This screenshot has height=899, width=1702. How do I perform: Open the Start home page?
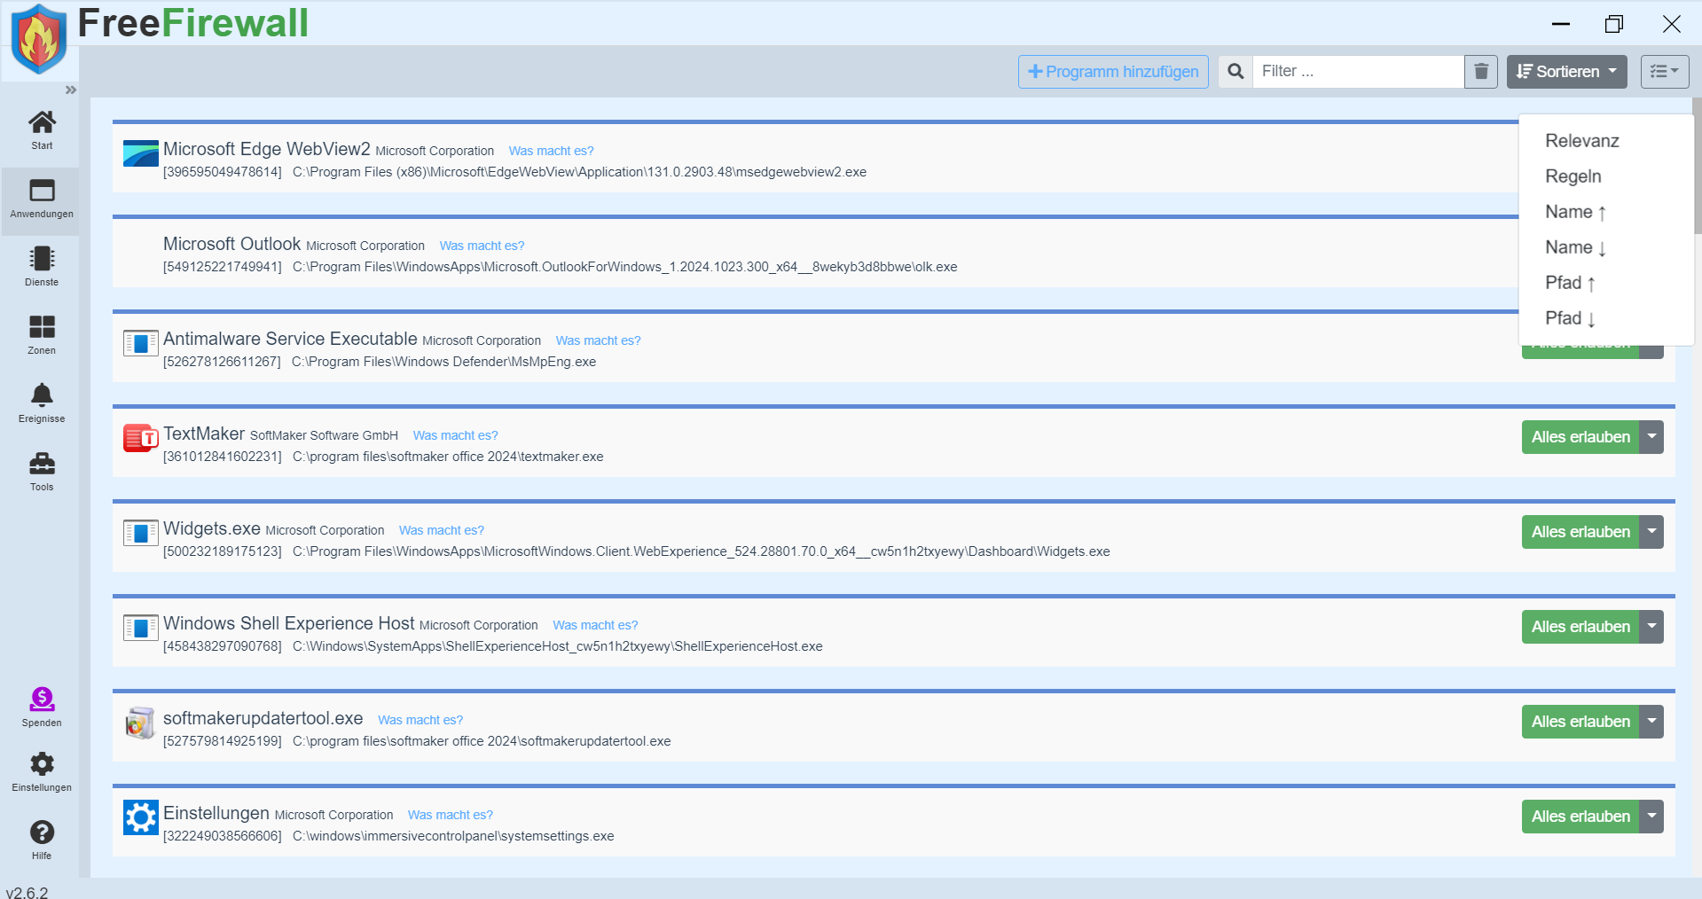(x=42, y=130)
